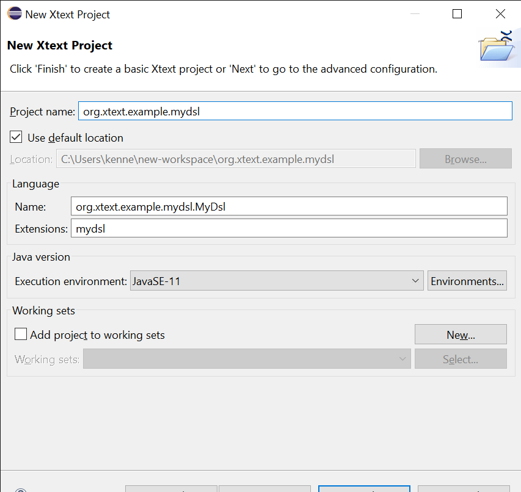Image resolution: width=521 pixels, height=492 pixels.
Task: Click the 'Java version' group label
Action: coord(41,257)
